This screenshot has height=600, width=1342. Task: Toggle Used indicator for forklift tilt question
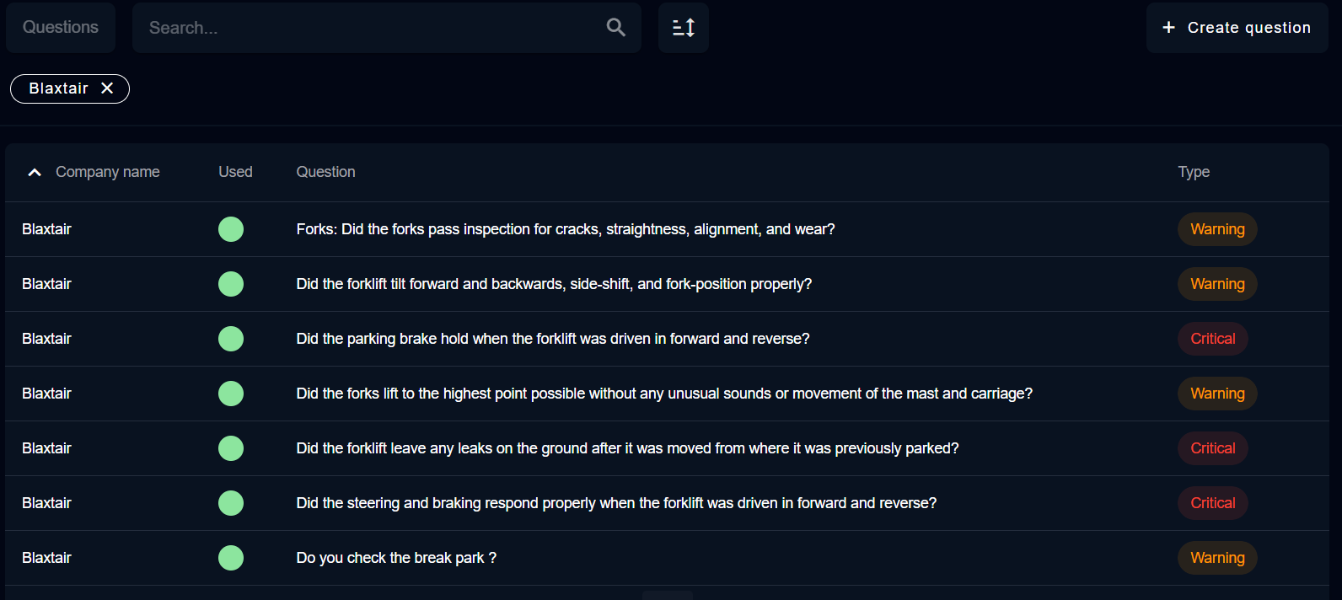click(231, 284)
